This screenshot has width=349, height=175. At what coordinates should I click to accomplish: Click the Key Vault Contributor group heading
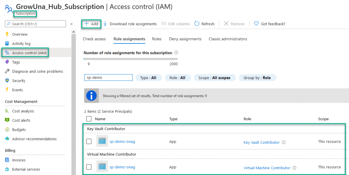point(106,129)
